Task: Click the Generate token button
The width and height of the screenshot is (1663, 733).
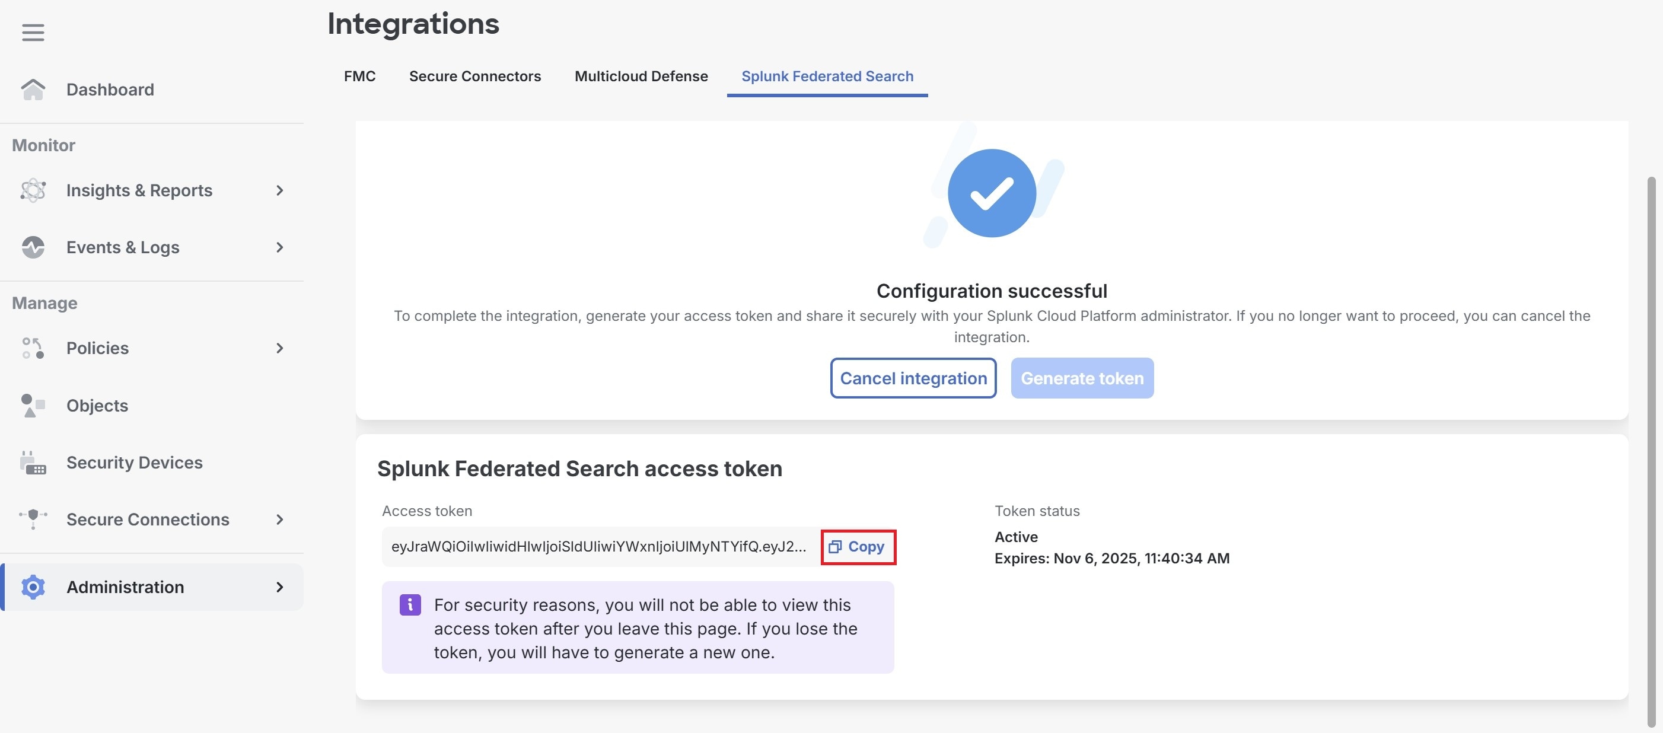Action: click(1082, 378)
